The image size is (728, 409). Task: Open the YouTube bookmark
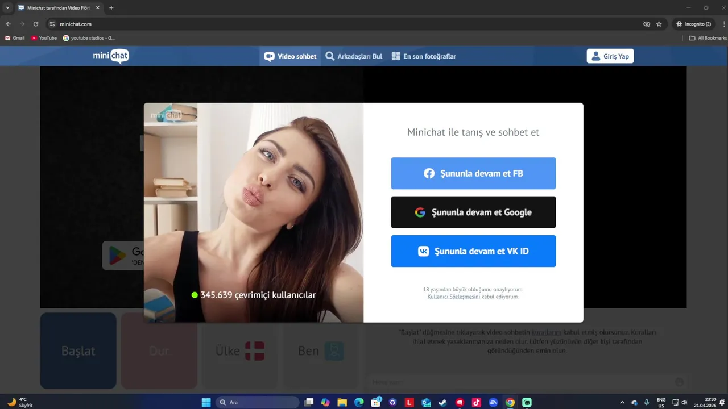(44, 38)
